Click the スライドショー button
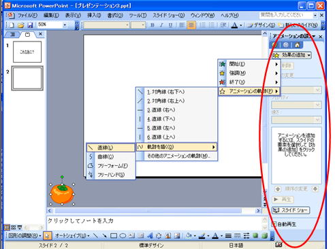 pos(291,210)
